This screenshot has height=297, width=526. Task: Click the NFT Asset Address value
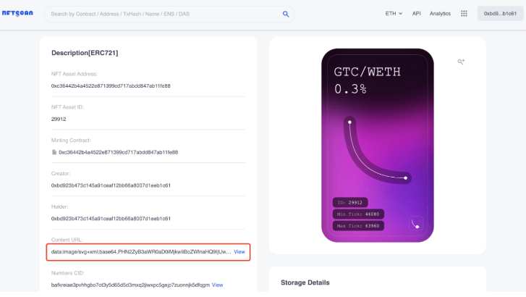pyautogui.click(x=111, y=86)
